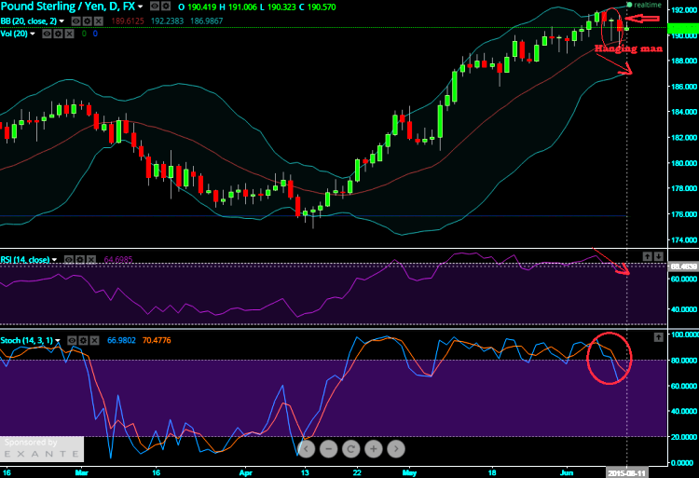Toggle Stoch indicator visibility eye icon
This screenshot has height=478, width=699.
point(72,341)
